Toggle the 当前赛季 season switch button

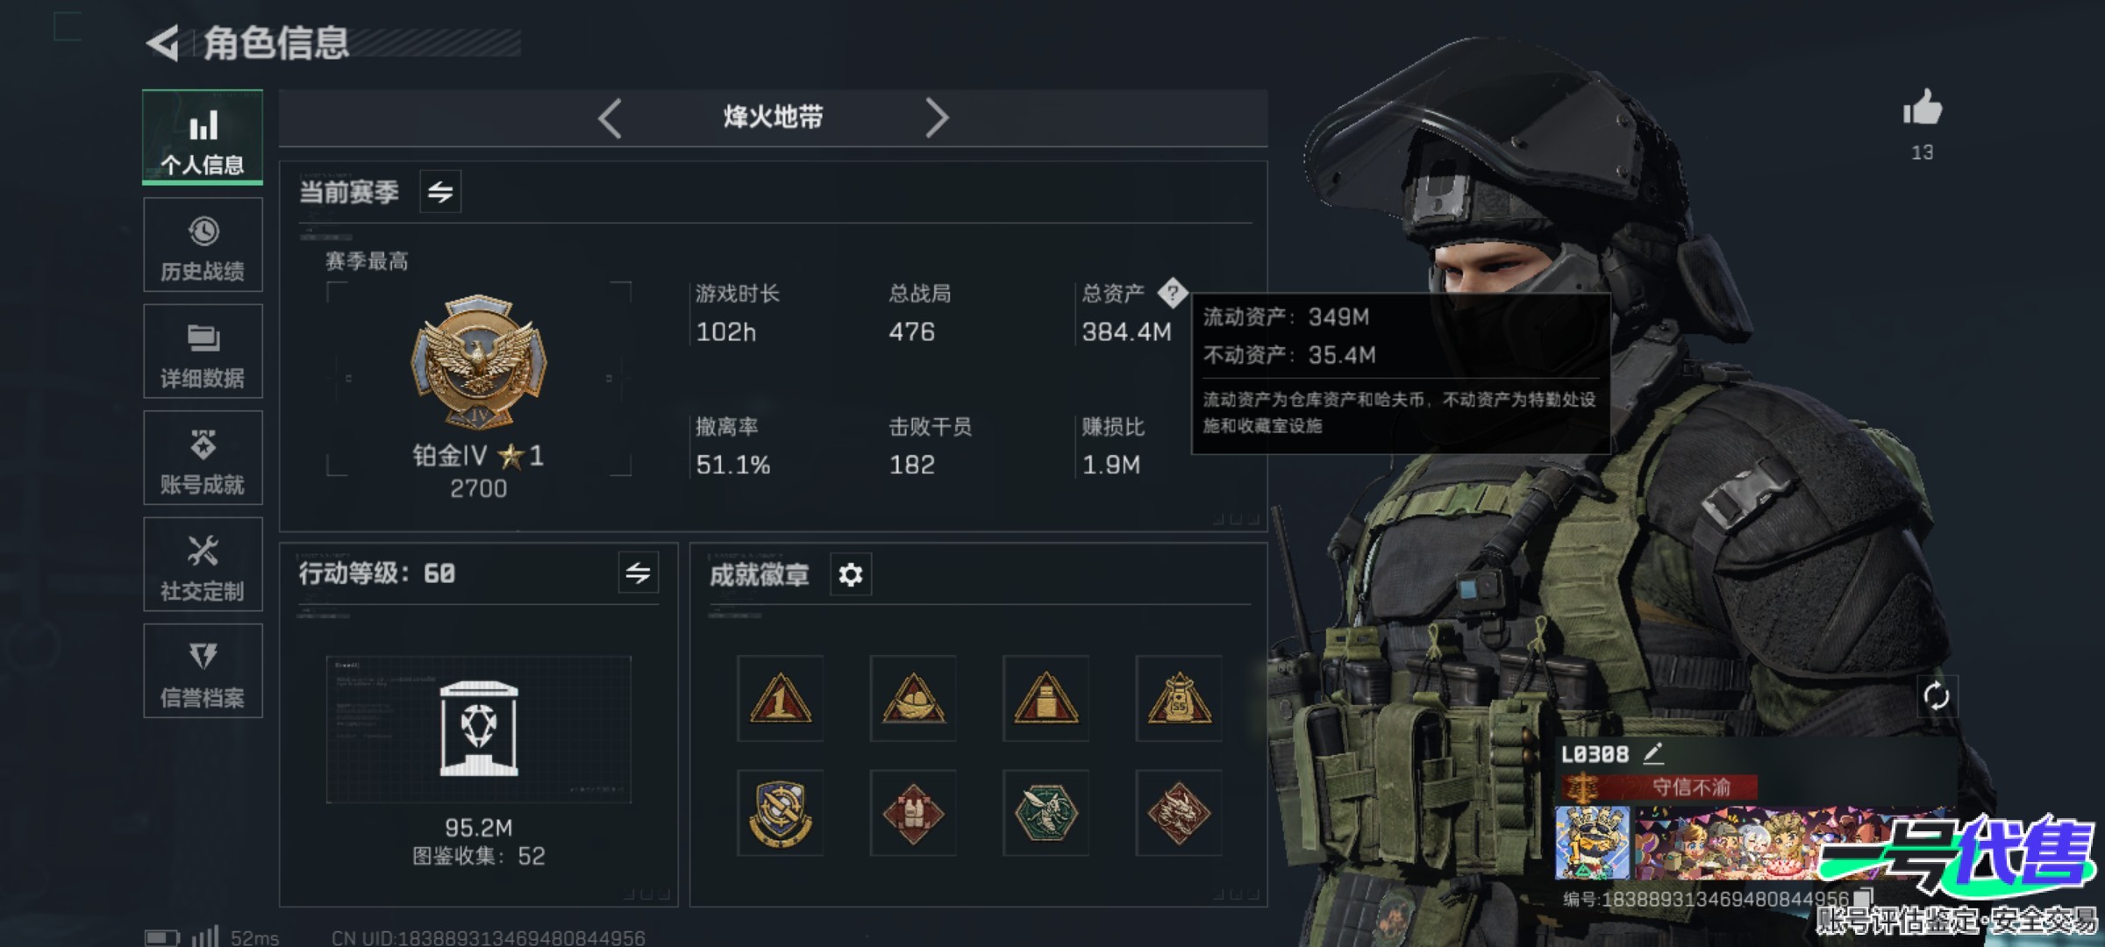[440, 191]
